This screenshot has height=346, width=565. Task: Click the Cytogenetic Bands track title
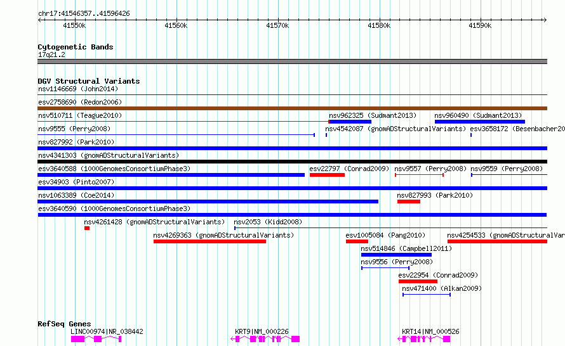[76, 47]
